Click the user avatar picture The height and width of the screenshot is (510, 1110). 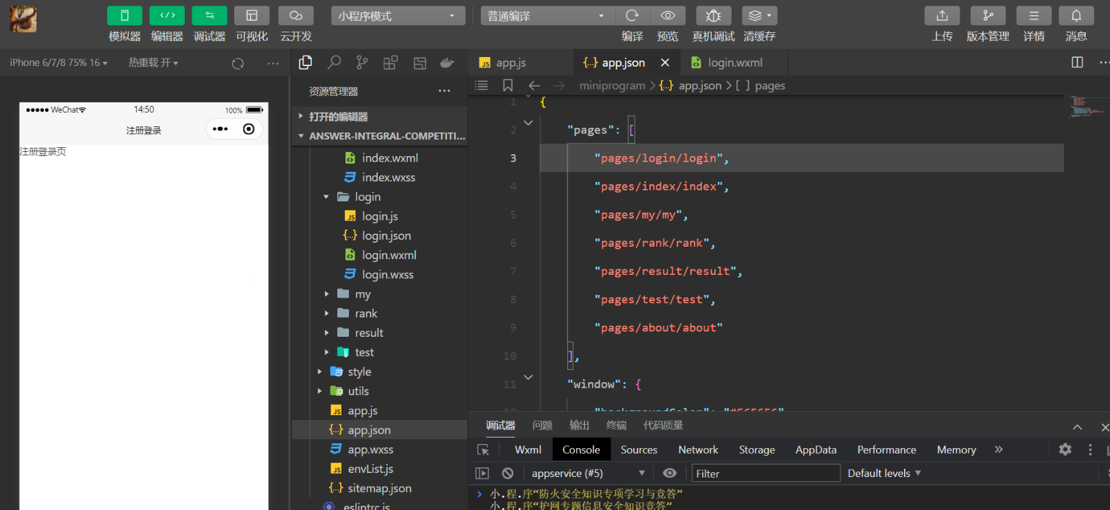click(23, 19)
